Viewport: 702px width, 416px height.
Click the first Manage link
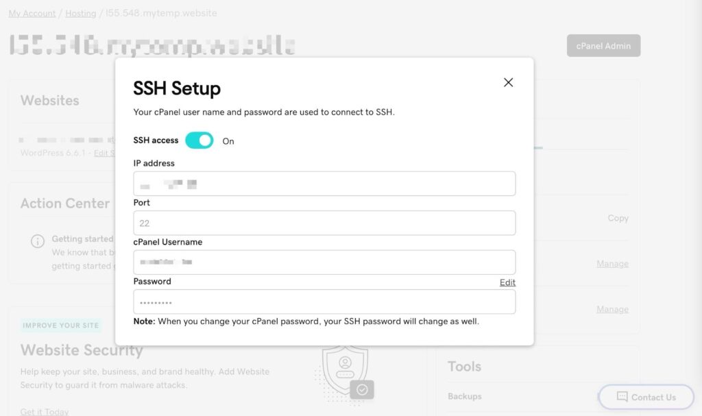[612, 264]
